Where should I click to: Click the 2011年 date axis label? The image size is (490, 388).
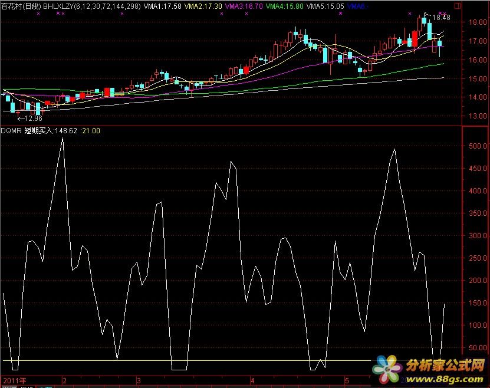pyautogui.click(x=15, y=380)
